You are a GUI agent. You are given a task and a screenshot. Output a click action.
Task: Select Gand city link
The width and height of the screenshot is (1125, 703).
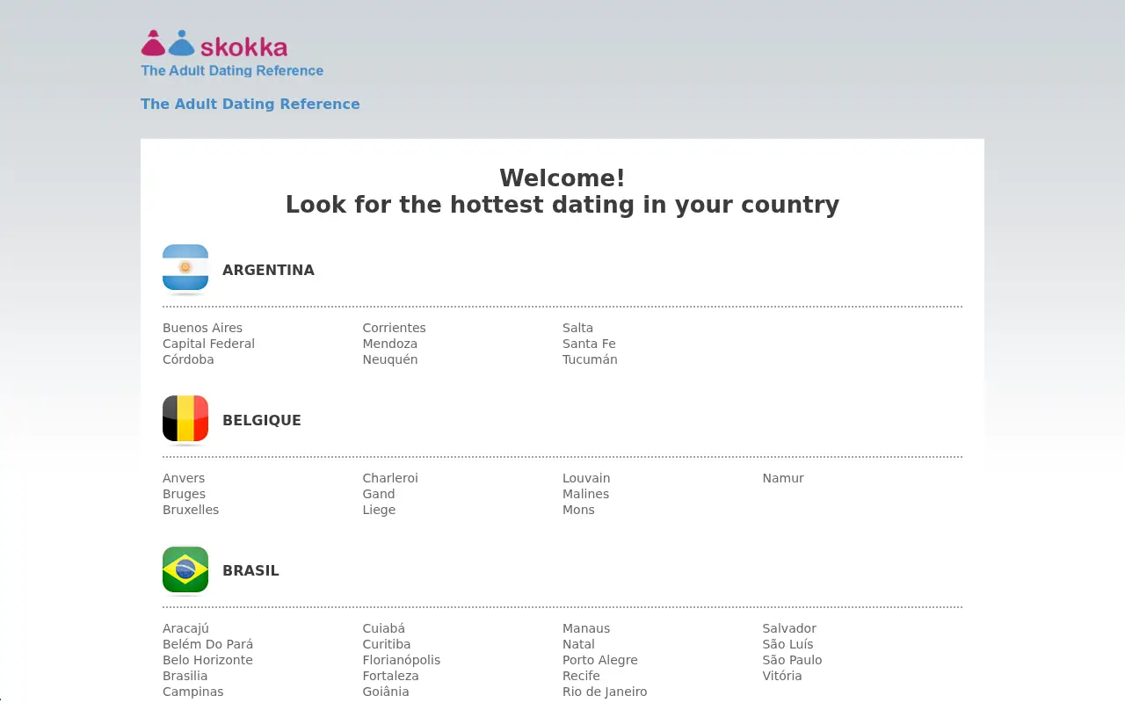tap(379, 494)
